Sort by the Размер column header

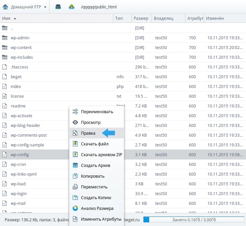coord(141,18)
